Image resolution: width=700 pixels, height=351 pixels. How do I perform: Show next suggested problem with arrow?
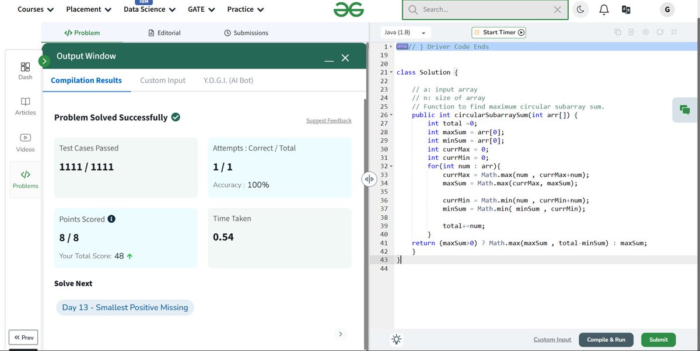click(x=341, y=334)
